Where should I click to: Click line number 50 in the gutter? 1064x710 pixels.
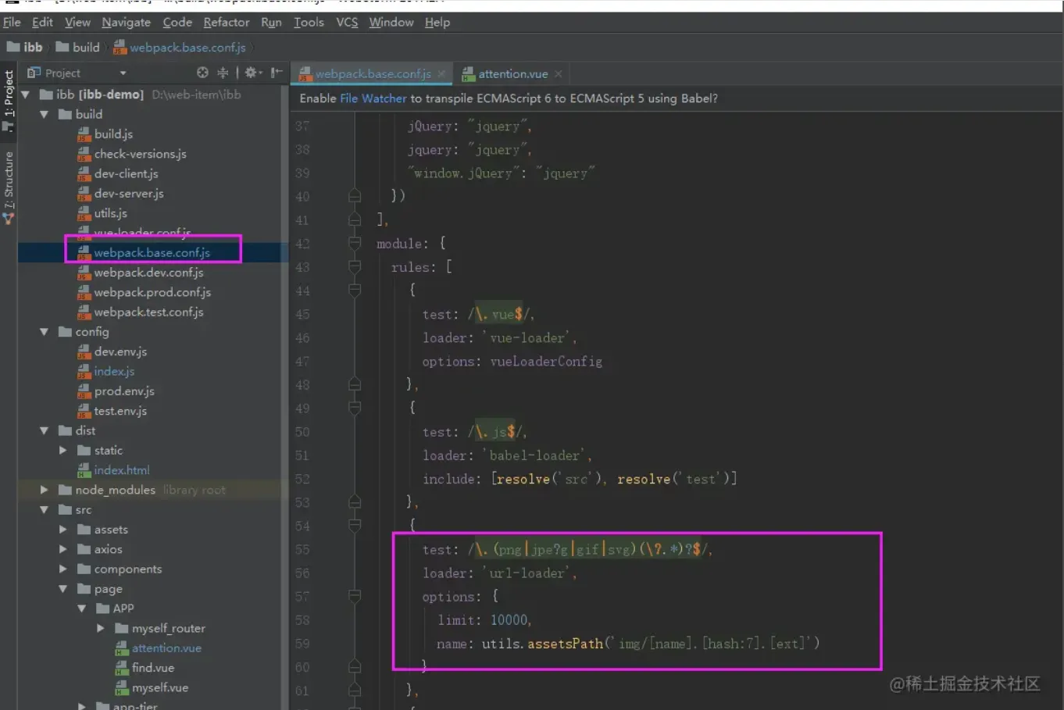(302, 432)
